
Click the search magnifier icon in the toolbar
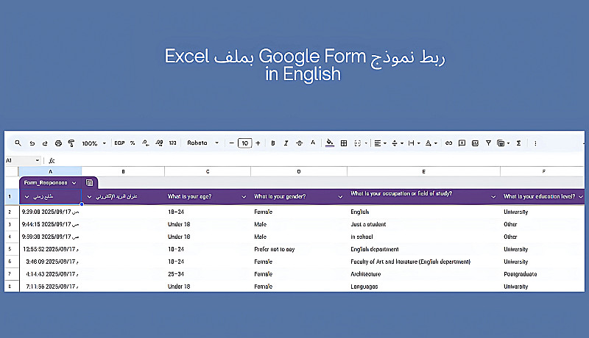(x=18, y=143)
